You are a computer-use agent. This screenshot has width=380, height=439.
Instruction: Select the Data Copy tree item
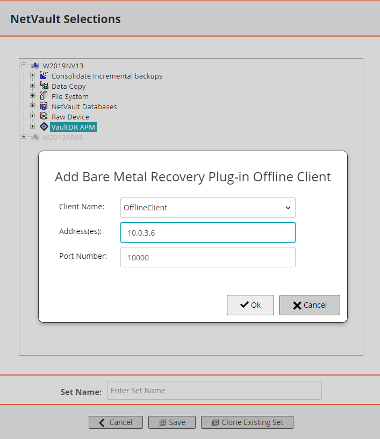(68, 86)
